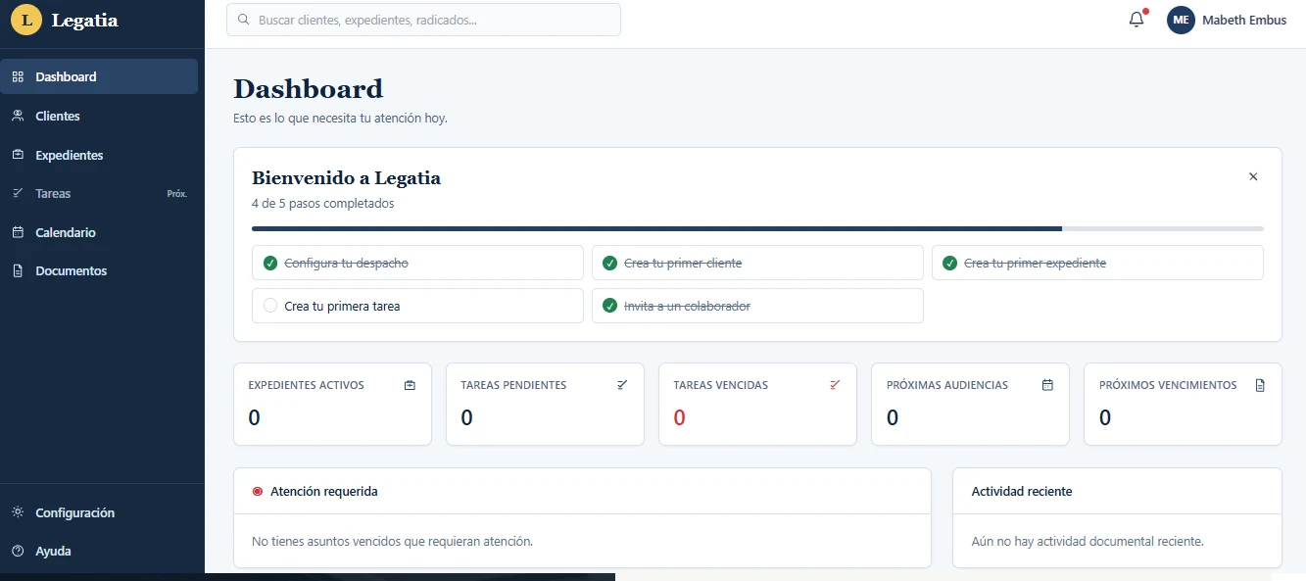
Task: Open Expedientes section
Action: (99, 155)
